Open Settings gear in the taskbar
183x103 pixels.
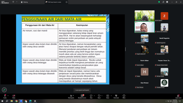pos(35,101)
